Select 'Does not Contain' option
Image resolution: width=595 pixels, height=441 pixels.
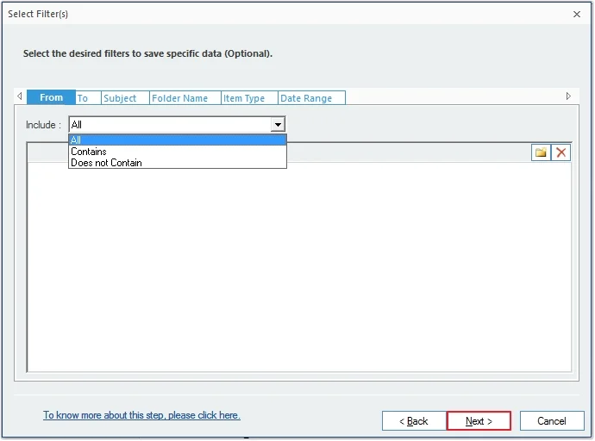[x=177, y=163]
